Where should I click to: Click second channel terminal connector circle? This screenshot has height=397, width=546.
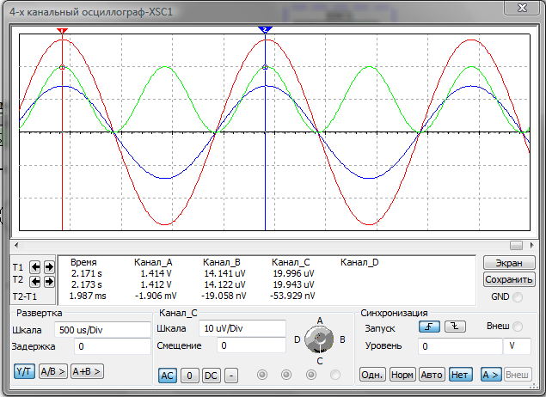click(x=286, y=375)
